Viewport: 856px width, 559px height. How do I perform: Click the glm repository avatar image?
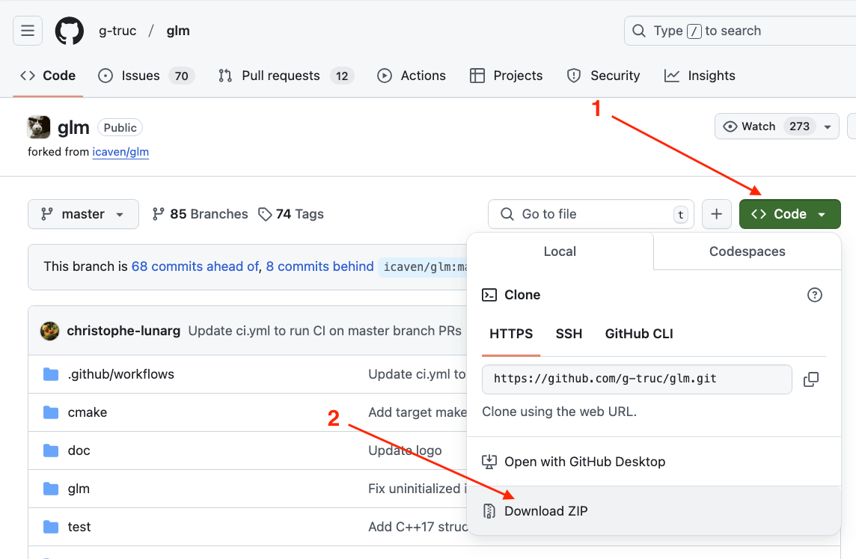[x=39, y=127]
